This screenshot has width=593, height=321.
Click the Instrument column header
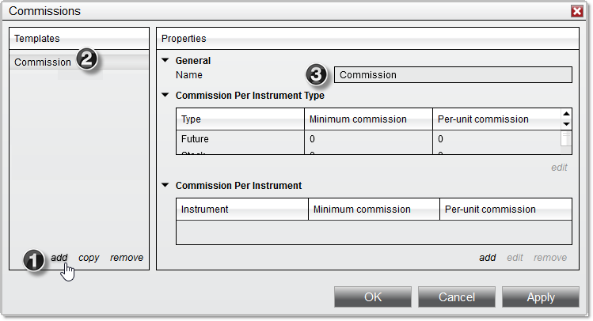(241, 210)
